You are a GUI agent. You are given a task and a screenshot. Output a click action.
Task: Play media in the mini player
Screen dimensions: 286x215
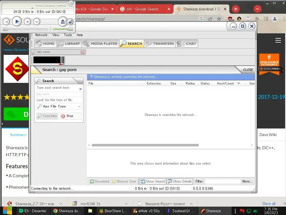pyautogui.click(x=17, y=22)
